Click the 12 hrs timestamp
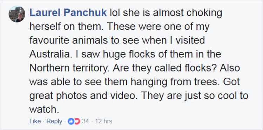 point(103,121)
